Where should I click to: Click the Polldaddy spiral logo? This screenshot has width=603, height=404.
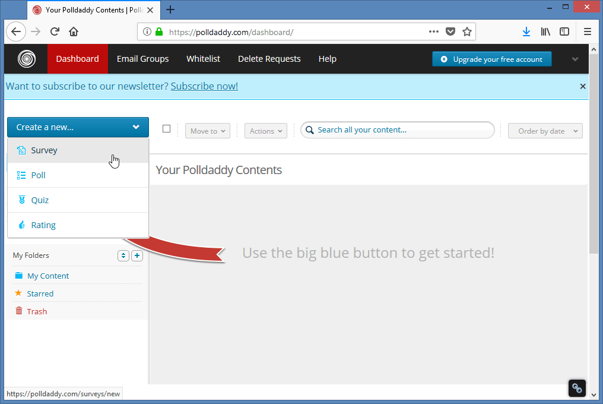pos(27,59)
